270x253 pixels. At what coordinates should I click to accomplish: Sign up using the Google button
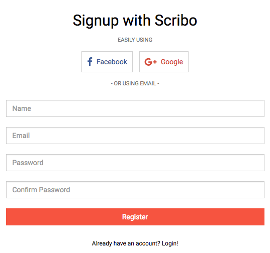click(x=164, y=62)
